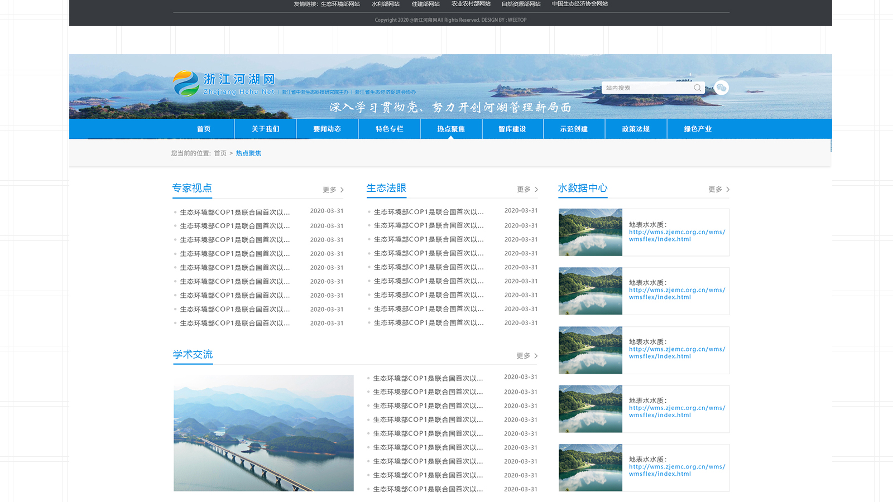Click the bridge photo under 学术交流
The height and width of the screenshot is (502, 893).
[x=263, y=433]
